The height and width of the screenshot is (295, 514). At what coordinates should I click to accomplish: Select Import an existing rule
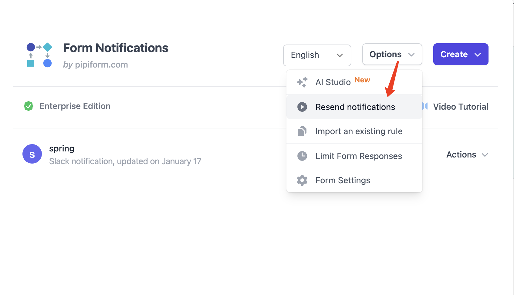click(359, 131)
